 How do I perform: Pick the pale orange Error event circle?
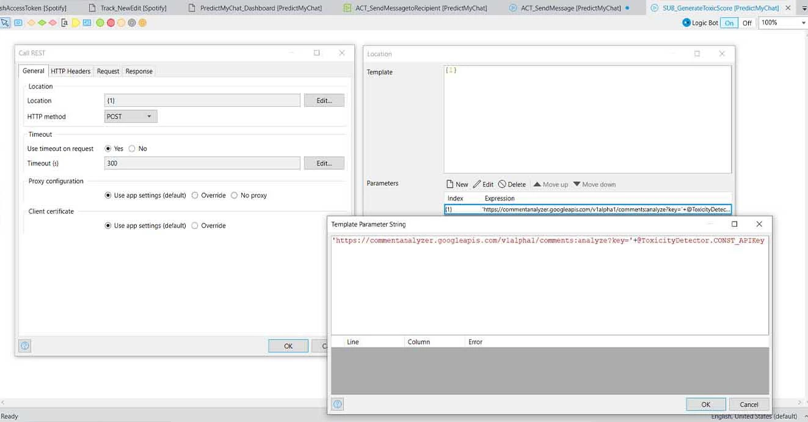[121, 23]
